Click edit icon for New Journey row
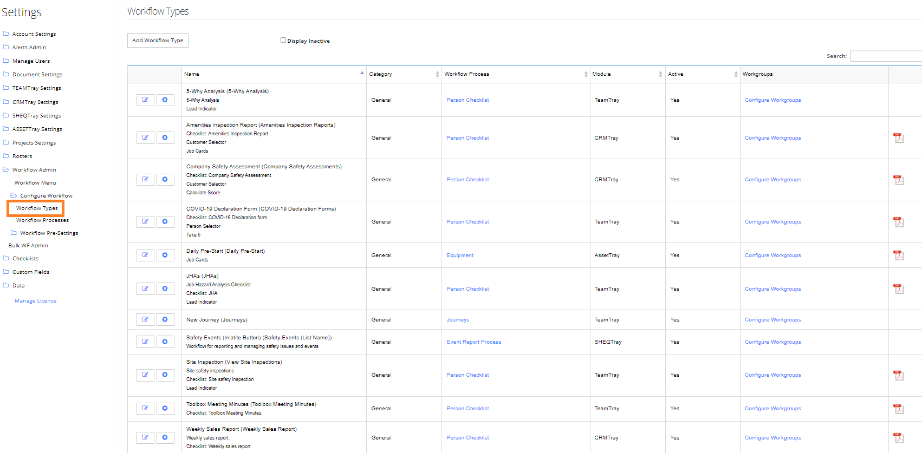The height and width of the screenshot is (453, 922). click(145, 320)
